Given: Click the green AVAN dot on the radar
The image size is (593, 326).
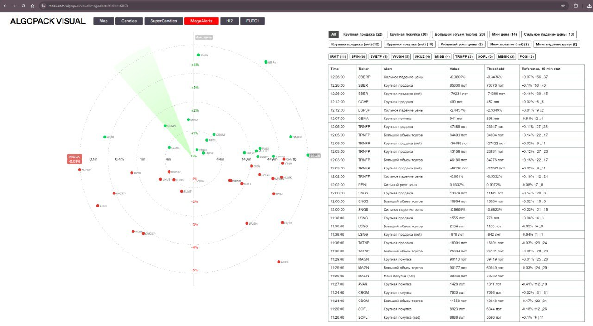Looking at the screenshot, I should pos(198,55).
